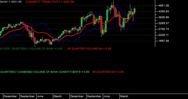Click the second September time axis marker

(x=94, y=96)
